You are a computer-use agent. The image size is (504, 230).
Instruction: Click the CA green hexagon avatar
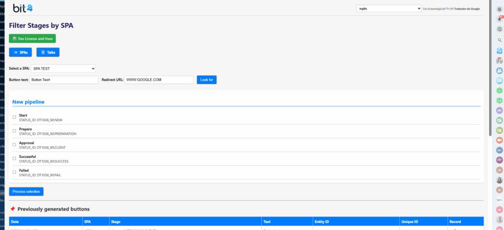point(499,100)
